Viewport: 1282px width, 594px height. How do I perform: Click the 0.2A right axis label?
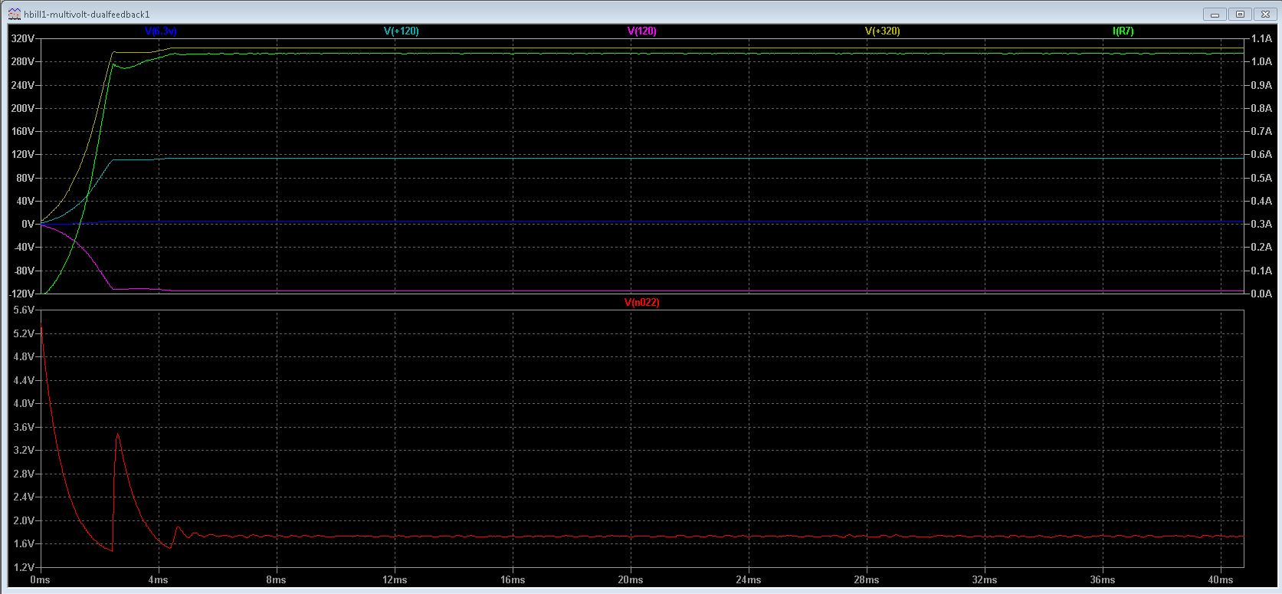coord(1261,247)
